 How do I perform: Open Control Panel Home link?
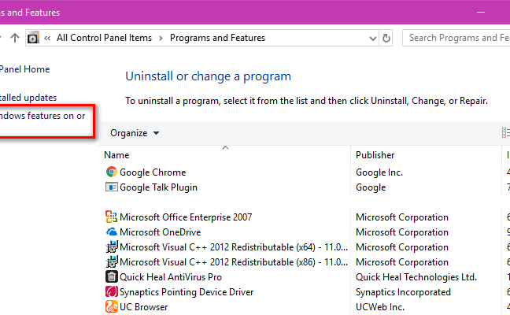point(24,69)
